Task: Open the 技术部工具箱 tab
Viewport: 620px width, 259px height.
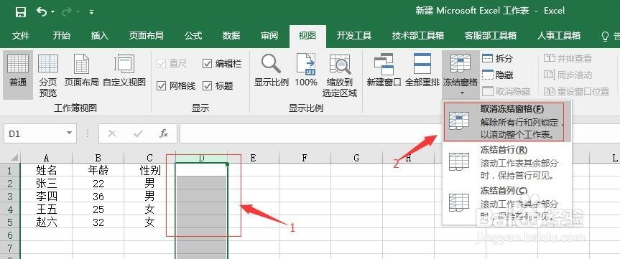Action: (418, 36)
